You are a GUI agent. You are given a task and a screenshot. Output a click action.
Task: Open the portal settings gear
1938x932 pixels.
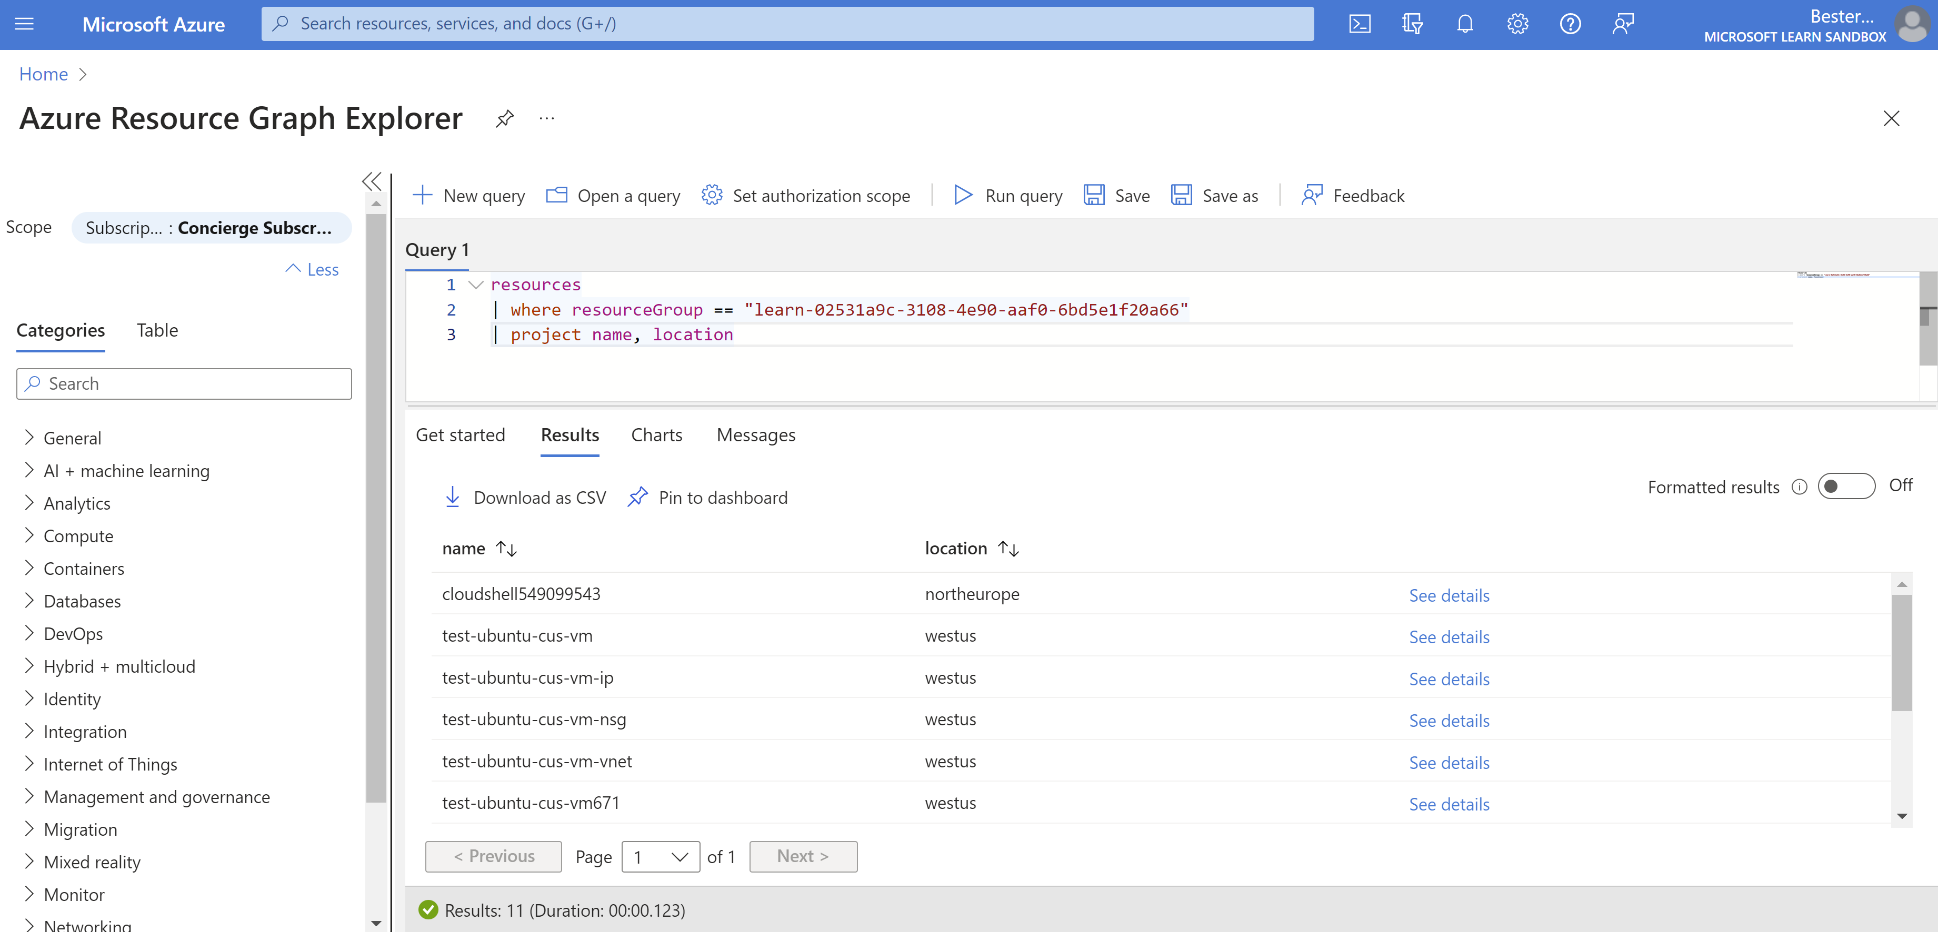[x=1517, y=24]
